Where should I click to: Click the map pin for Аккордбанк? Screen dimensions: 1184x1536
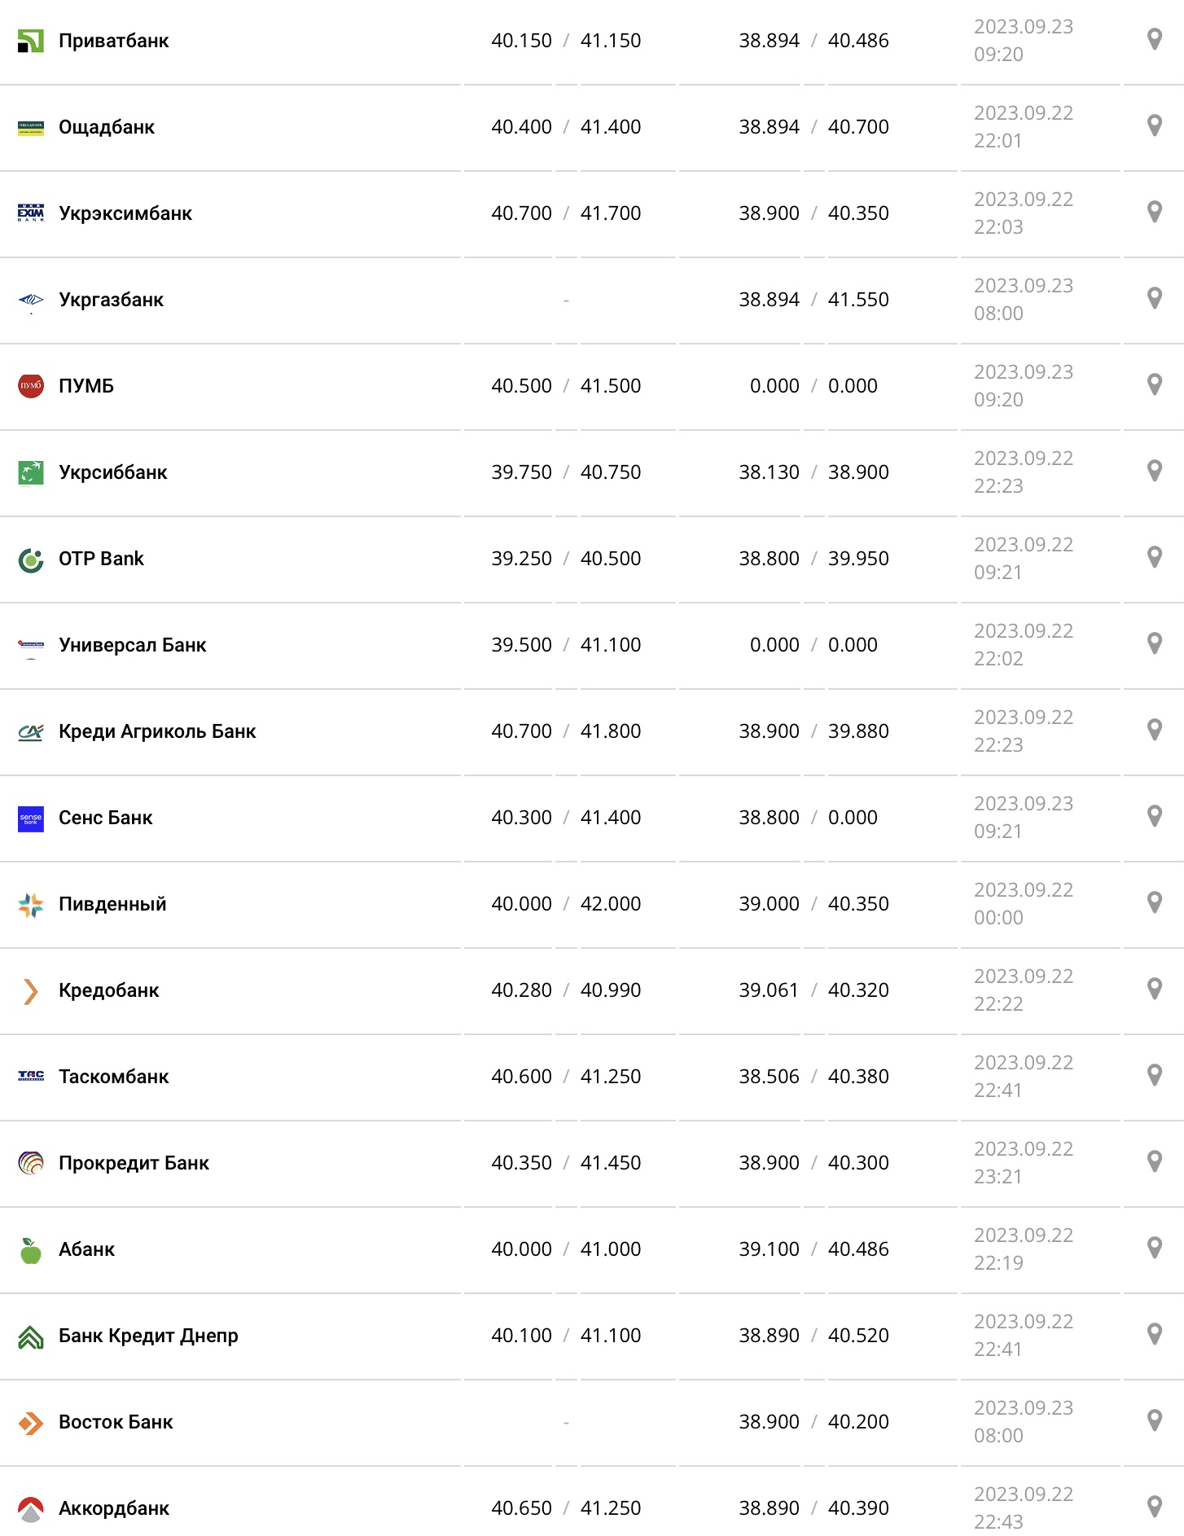point(1154,1507)
